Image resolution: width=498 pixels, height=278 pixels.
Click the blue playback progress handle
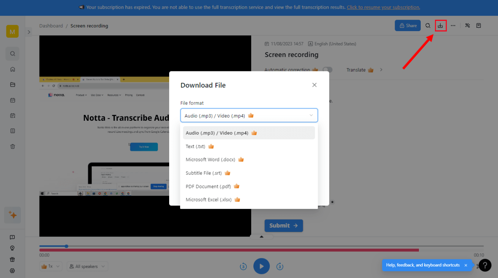pos(66,246)
